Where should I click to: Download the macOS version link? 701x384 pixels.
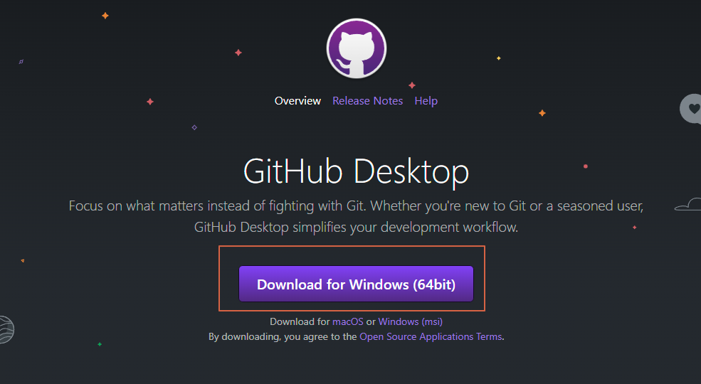[348, 321]
